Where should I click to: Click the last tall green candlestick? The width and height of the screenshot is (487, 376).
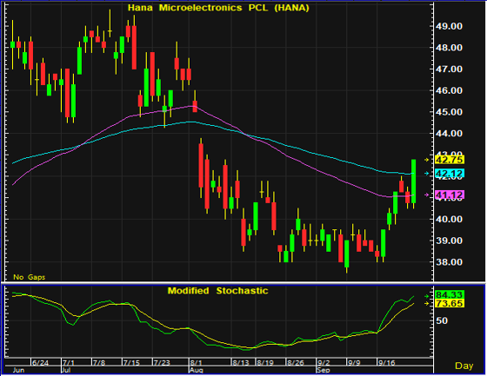(413, 181)
